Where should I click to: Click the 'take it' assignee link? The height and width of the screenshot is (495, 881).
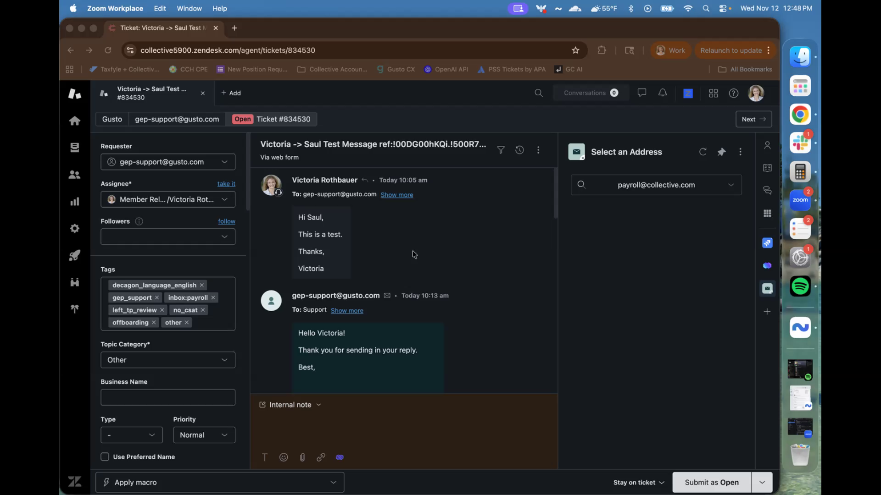point(226,184)
